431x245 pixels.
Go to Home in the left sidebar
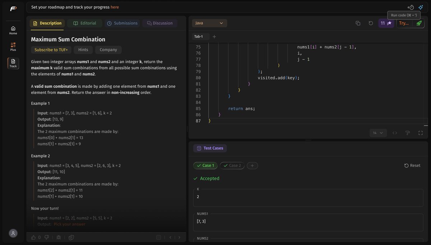click(x=13, y=30)
